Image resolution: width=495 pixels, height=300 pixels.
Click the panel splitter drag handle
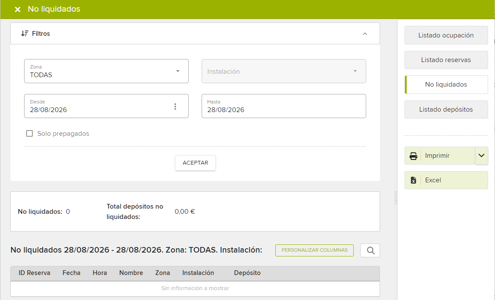tap(395, 198)
